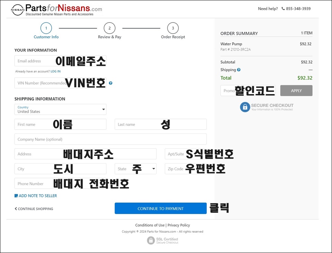332x253 pixels.
Task: Click the Add Note to Seller link
Action: pos(38,196)
